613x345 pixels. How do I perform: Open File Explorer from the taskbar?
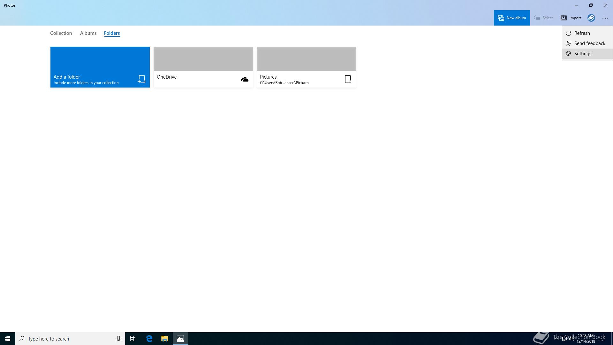click(164, 339)
